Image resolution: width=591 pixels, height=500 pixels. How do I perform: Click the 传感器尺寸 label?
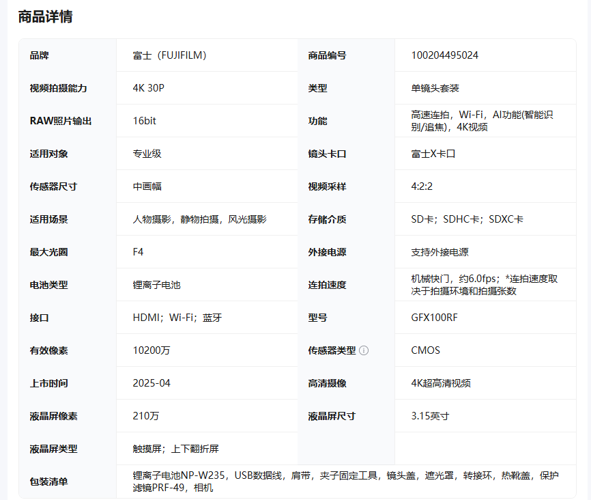tap(53, 186)
